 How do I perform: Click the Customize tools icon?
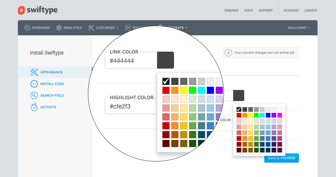91,28
